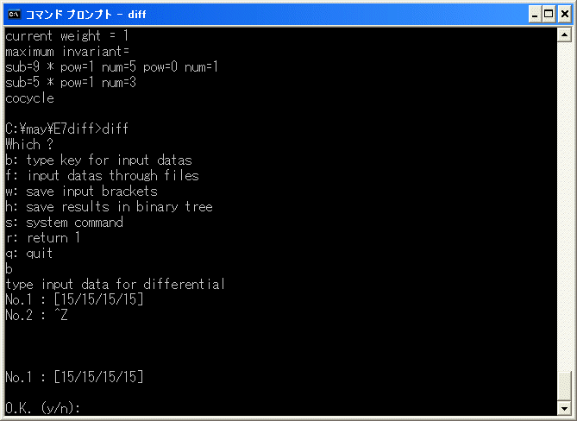Viewport: 577px width, 421px height.
Task: Click the last 'No.1 : [15/15/15/15]' line
Action: click(74, 377)
